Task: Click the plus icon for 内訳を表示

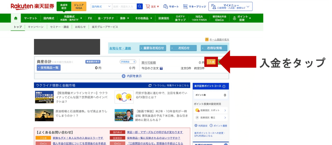Action: tap(124, 76)
